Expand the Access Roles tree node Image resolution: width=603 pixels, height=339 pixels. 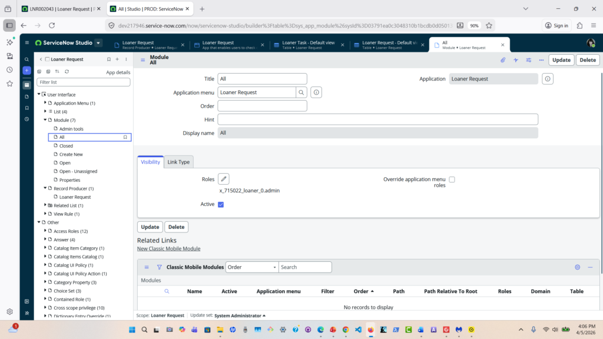(x=45, y=231)
